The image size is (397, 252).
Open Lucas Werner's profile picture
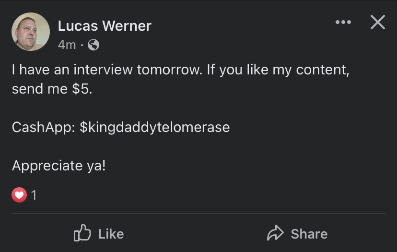31,32
